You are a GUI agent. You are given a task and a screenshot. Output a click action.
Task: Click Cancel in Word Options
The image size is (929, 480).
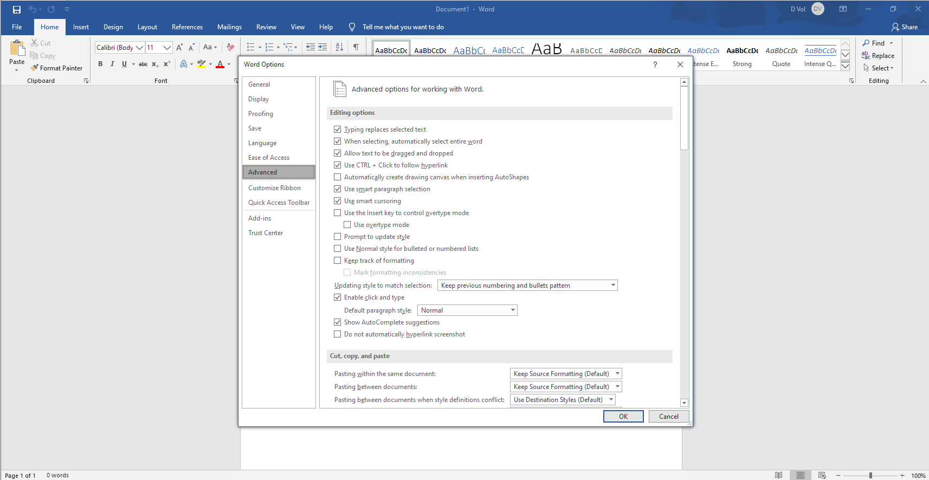tap(668, 417)
